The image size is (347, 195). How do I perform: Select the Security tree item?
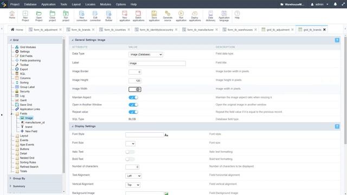point(24,92)
